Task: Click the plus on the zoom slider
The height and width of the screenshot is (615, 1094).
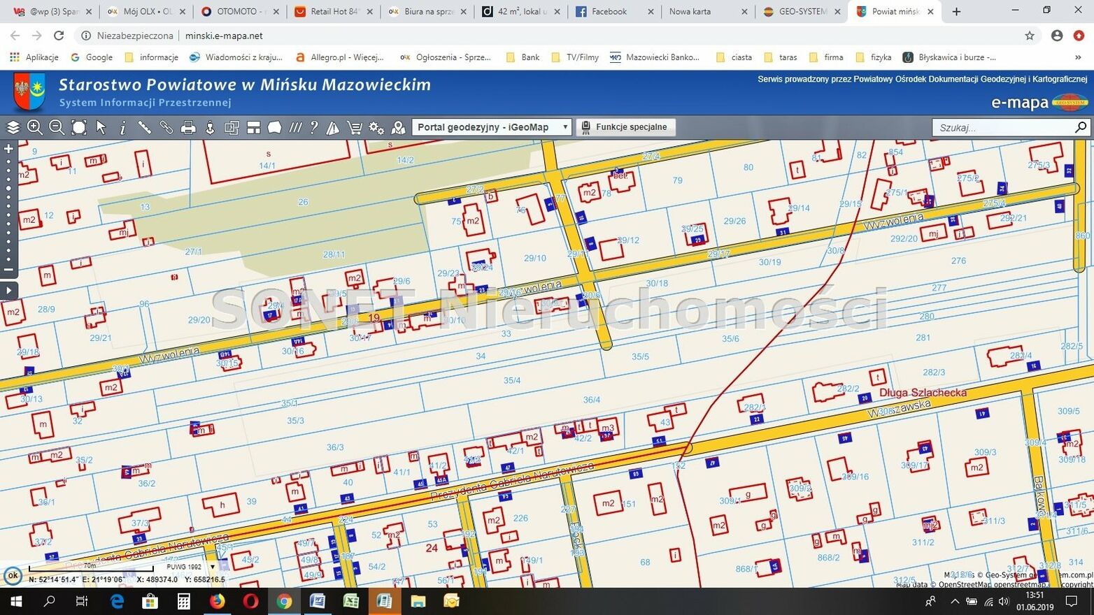Action: (8, 148)
